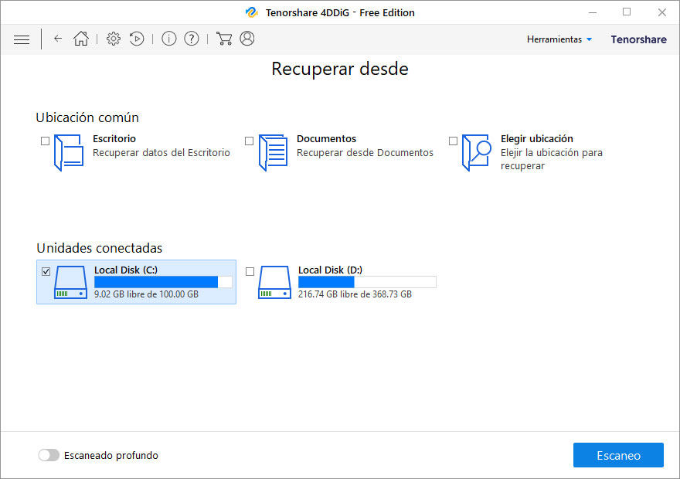Click '216.74 GB libre de 368.73 GB'
Viewport: 680px width, 479px height.
355,294
